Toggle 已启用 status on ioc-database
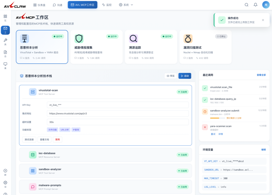The width and height of the screenshot is (272, 195). pyautogui.click(x=183, y=155)
